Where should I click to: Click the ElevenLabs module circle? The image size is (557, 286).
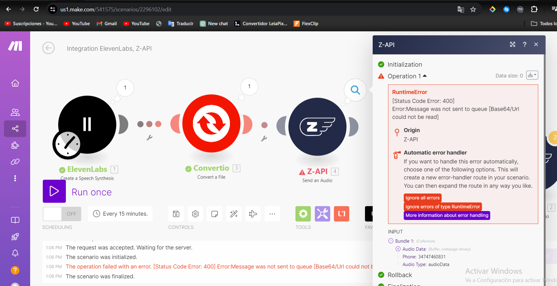click(87, 124)
